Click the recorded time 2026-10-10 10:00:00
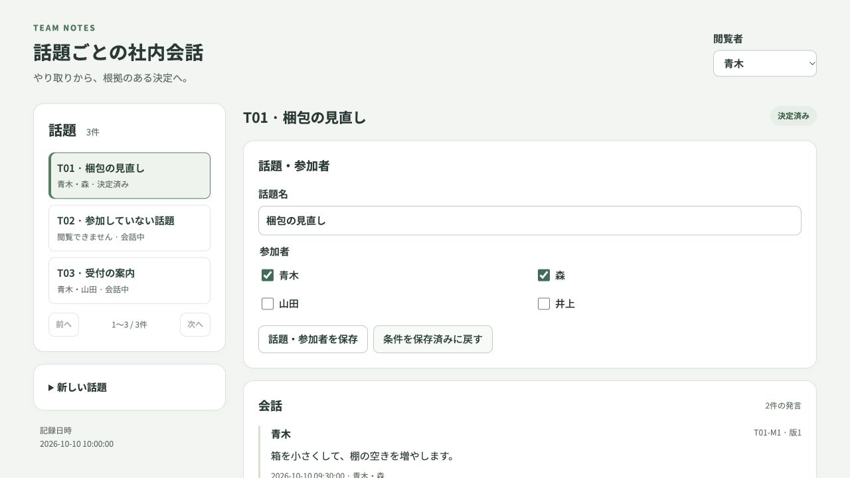850x478 pixels. point(76,444)
